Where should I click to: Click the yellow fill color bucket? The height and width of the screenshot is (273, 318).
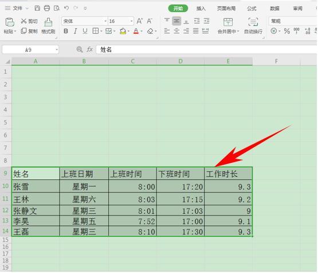(123, 32)
